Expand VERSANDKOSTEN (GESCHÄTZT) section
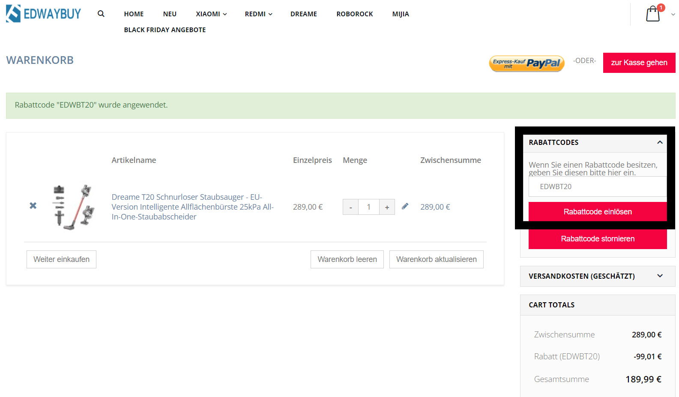 598,276
